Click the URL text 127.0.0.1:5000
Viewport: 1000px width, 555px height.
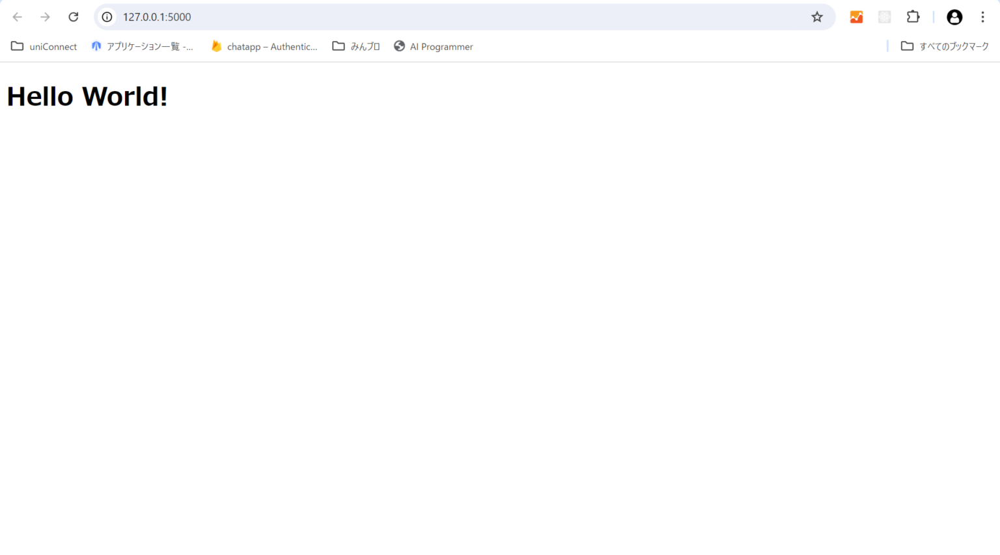click(x=156, y=17)
